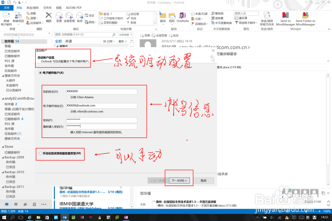The image size is (332, 221).
Task: Open the Follow Up flag (后续标志) dropdown
Action: [x=200, y=24]
